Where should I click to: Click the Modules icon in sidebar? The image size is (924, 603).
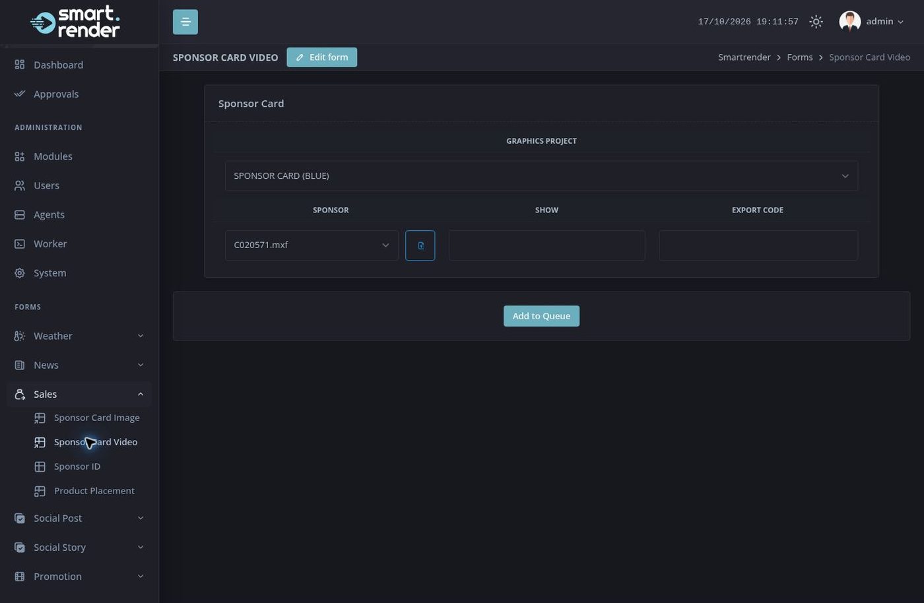20,156
